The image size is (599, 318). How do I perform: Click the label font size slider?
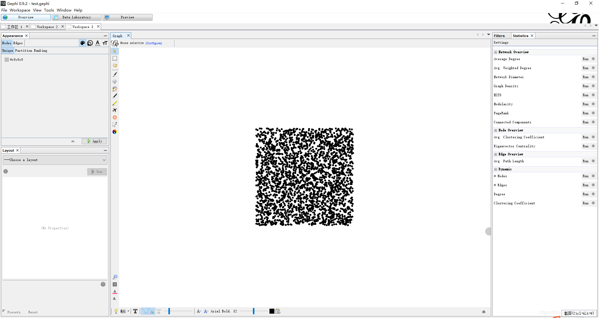[254, 311]
